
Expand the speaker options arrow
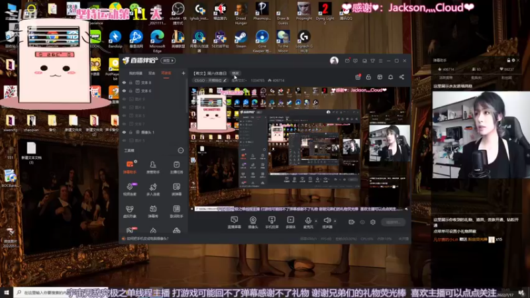[335, 221]
